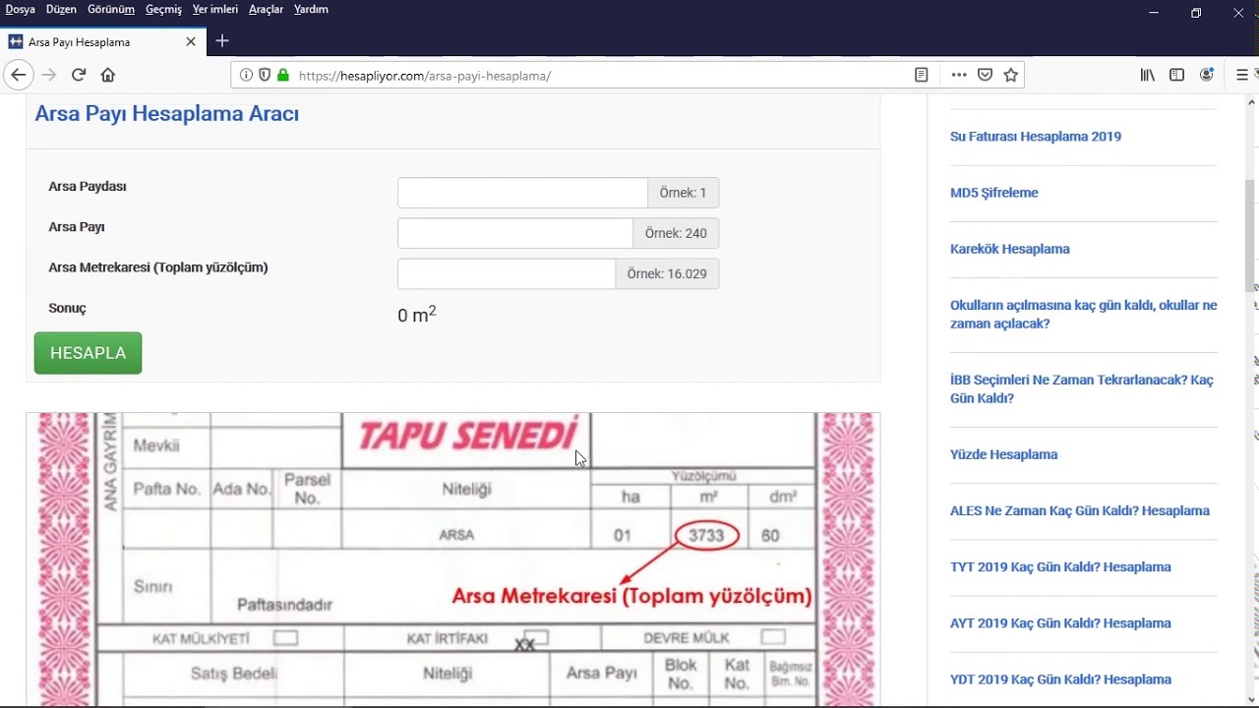Viewport: 1259px width, 708px height.
Task: Open the Firefox hamburger menu
Action: pyautogui.click(x=1242, y=75)
